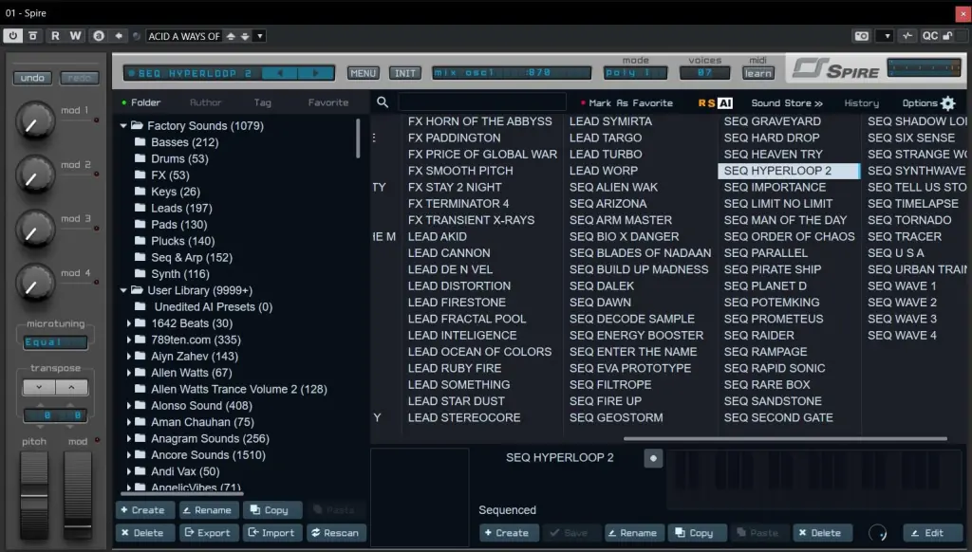Click the copy A to B arrow icon
The height and width of the screenshot is (552, 972).
point(119,36)
